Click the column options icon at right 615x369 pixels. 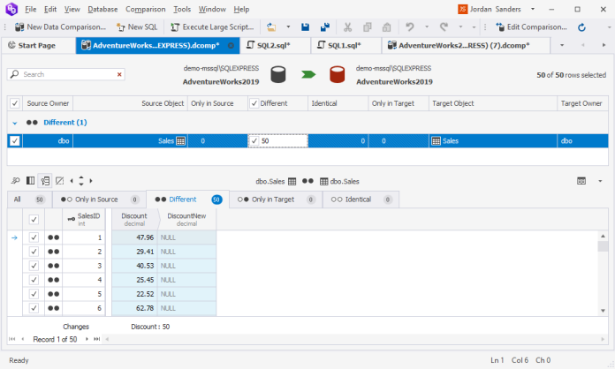581,181
